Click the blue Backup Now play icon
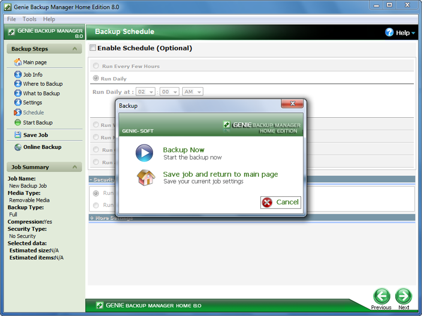Screen dimensions: 422x316 144,153
